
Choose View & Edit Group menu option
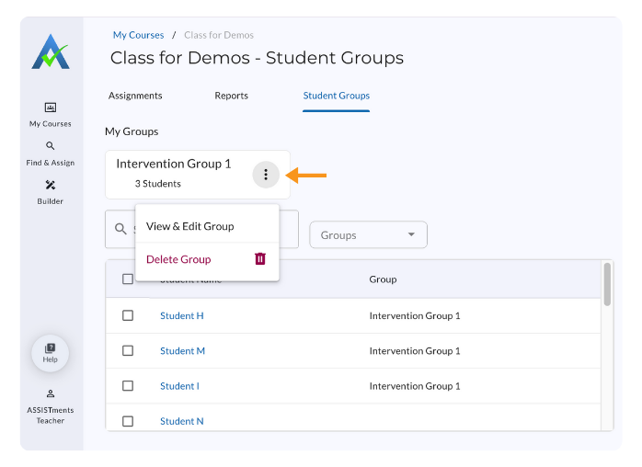pos(190,226)
